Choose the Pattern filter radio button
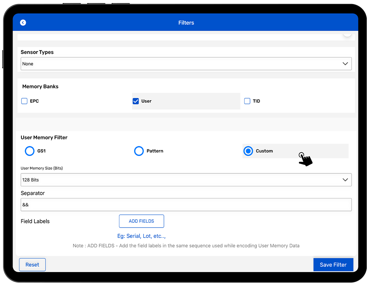 click(x=139, y=151)
